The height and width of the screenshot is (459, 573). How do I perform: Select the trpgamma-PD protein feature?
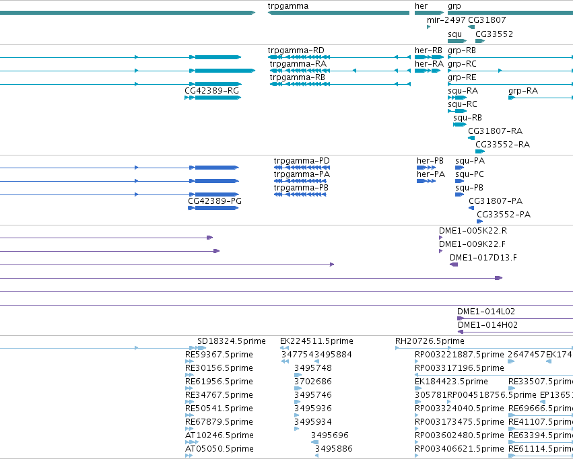302,168
